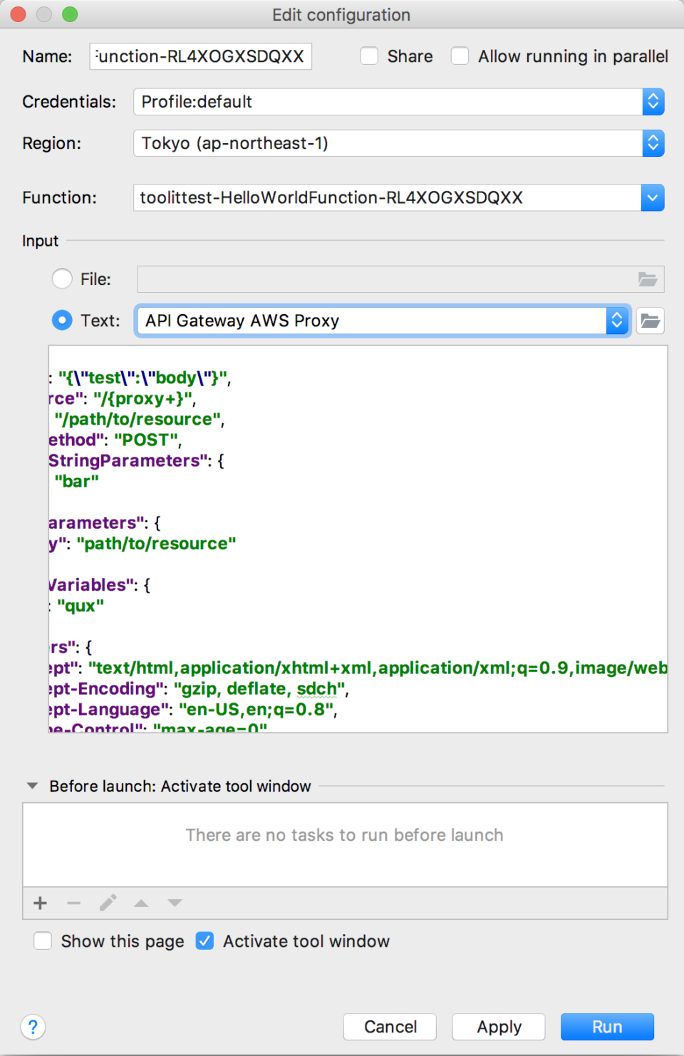This screenshot has height=1056, width=684.
Task: Edit before-launch task with pencil icon
Action: [x=108, y=904]
